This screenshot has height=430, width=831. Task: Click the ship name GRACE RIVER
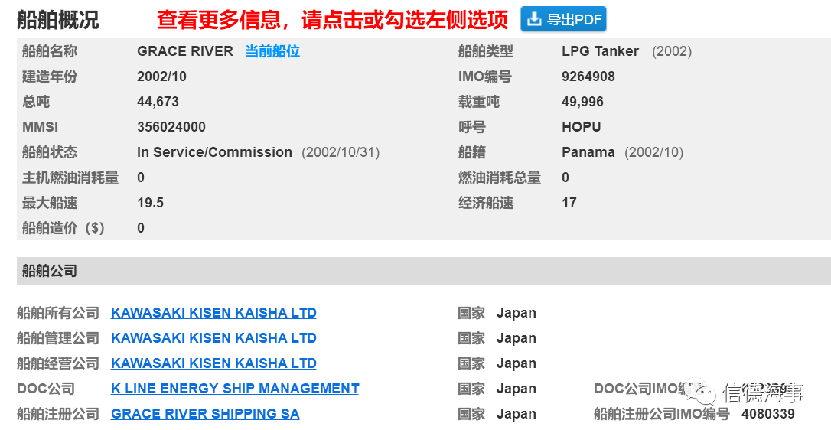click(185, 51)
